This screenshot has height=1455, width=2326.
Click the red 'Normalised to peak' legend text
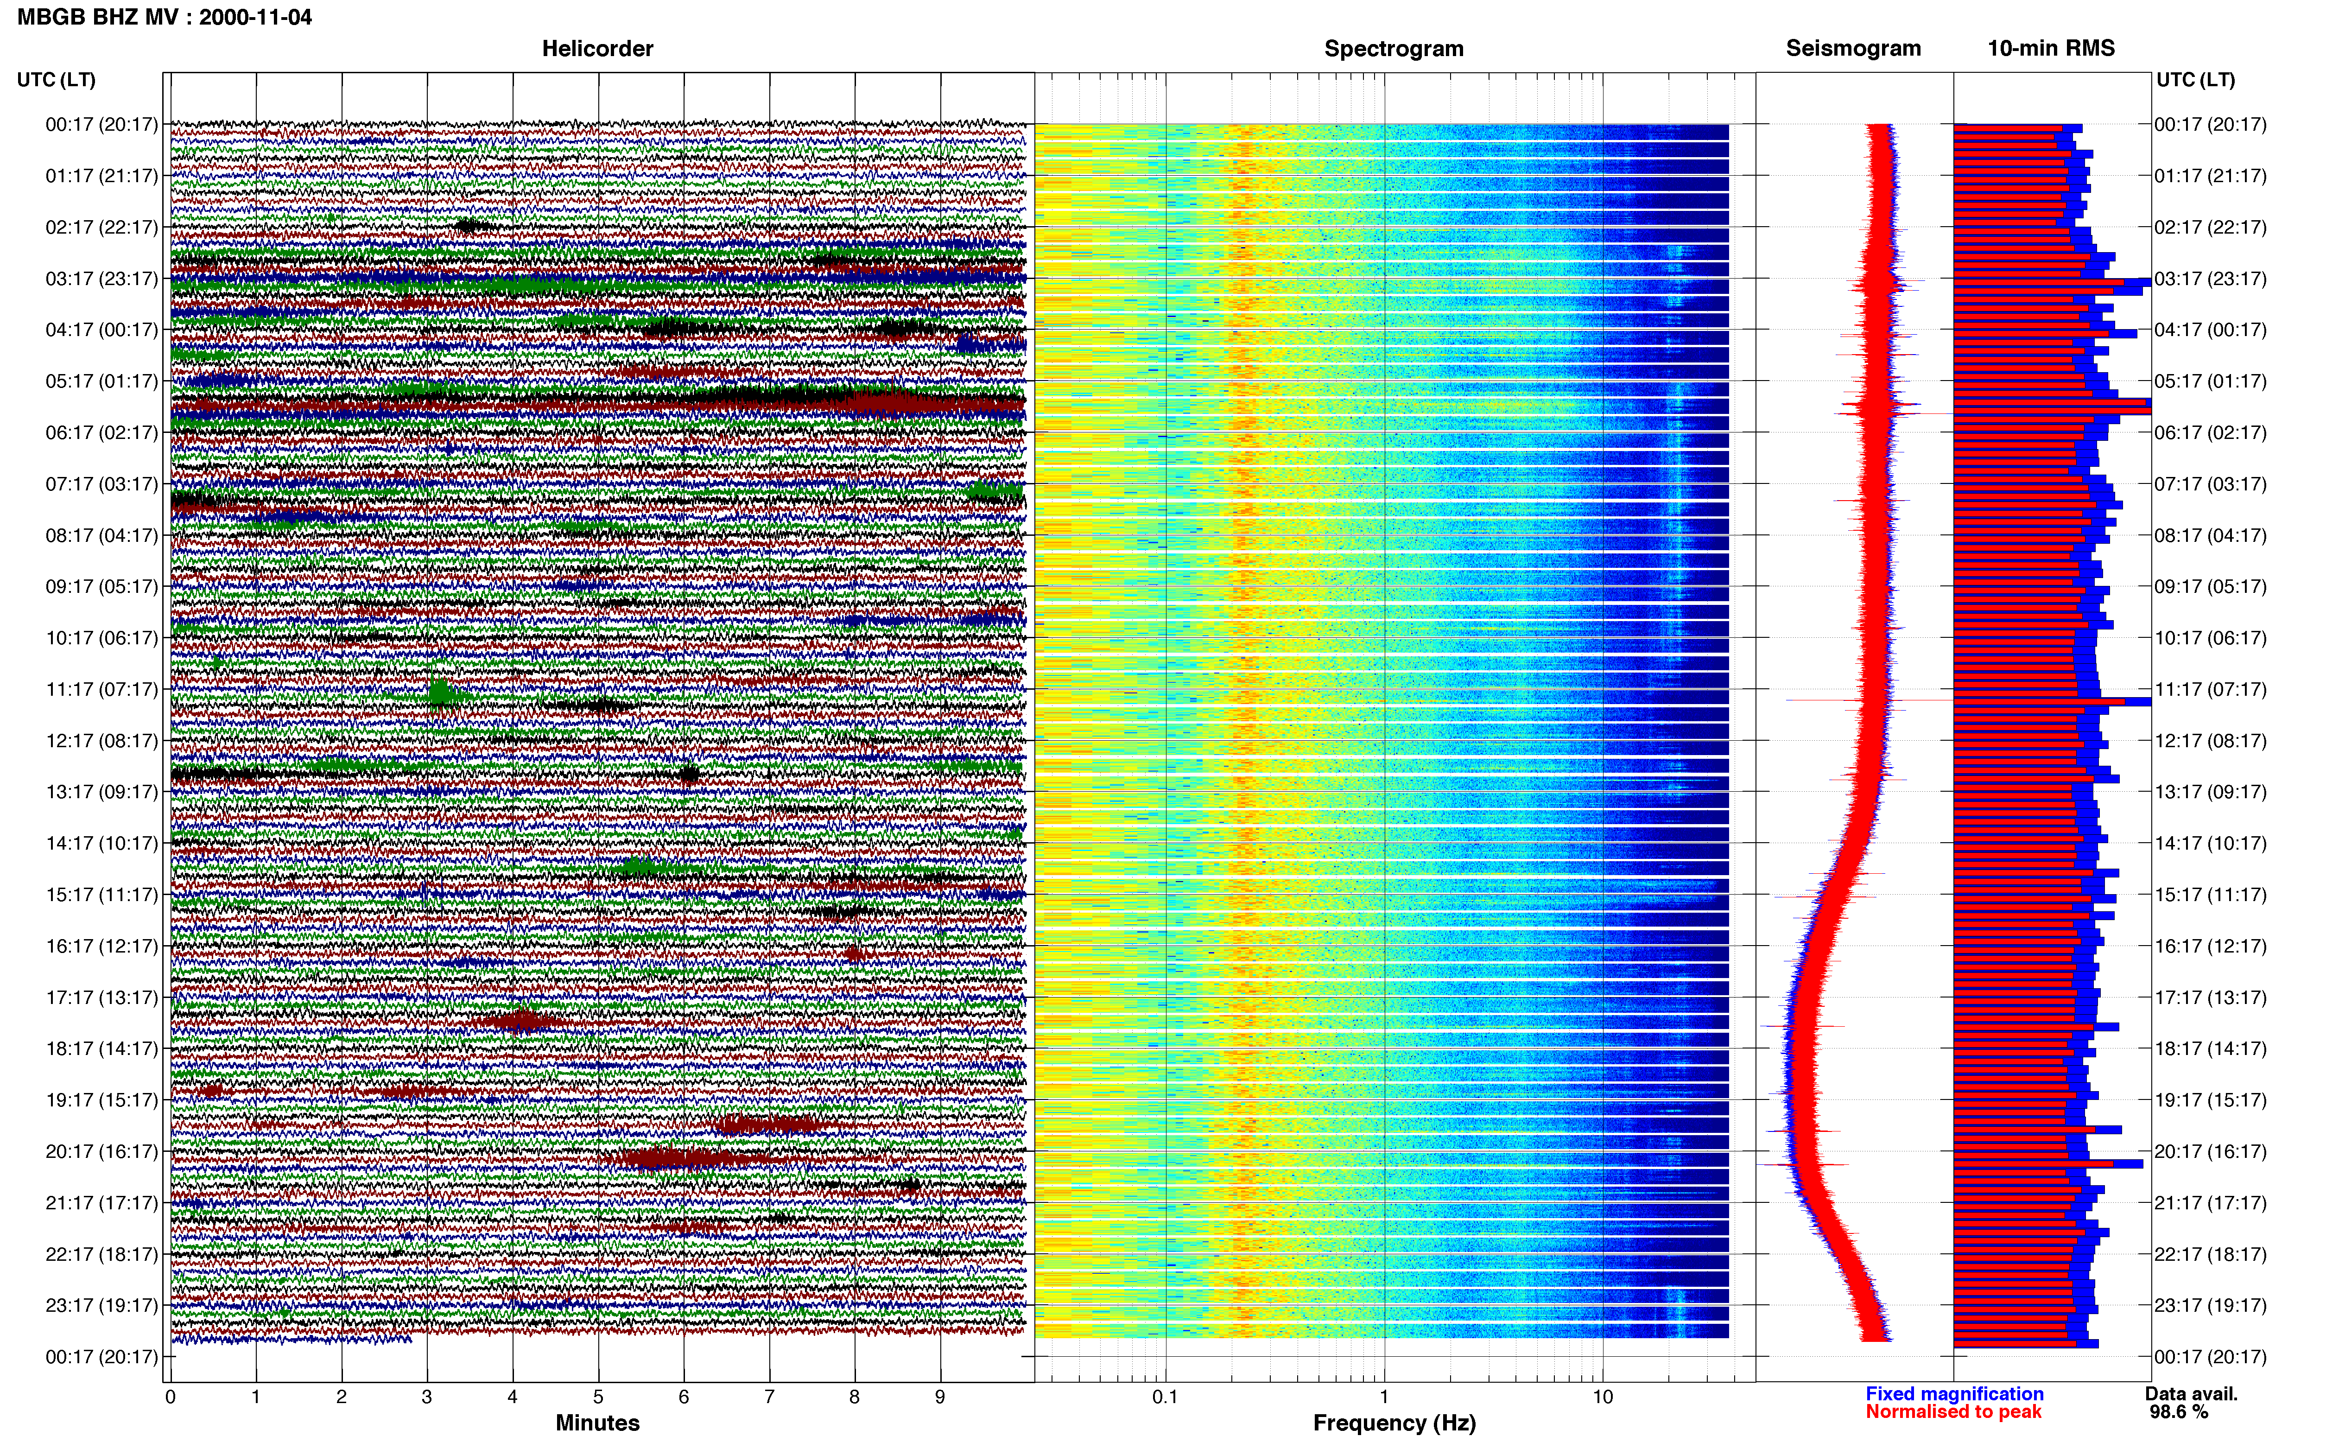(x=1953, y=1412)
